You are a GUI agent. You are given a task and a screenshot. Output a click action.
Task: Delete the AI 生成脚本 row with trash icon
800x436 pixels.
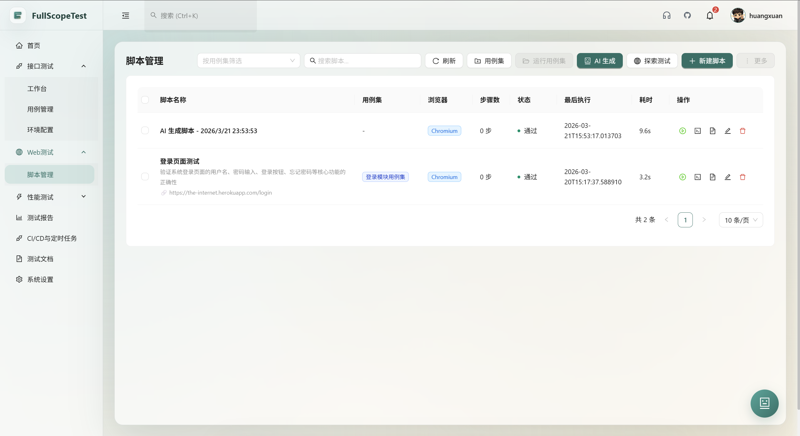(742, 131)
